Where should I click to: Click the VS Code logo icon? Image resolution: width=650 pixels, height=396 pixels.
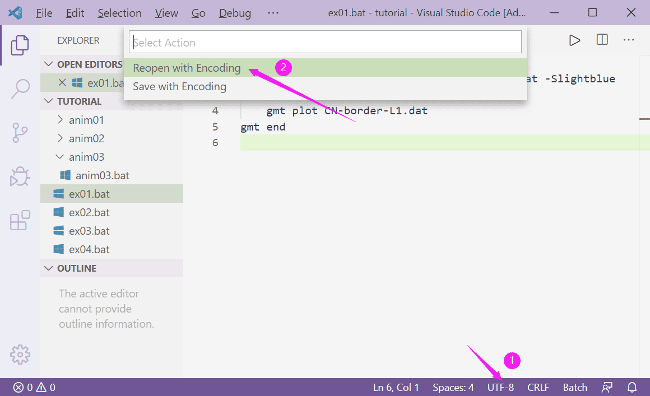point(15,13)
